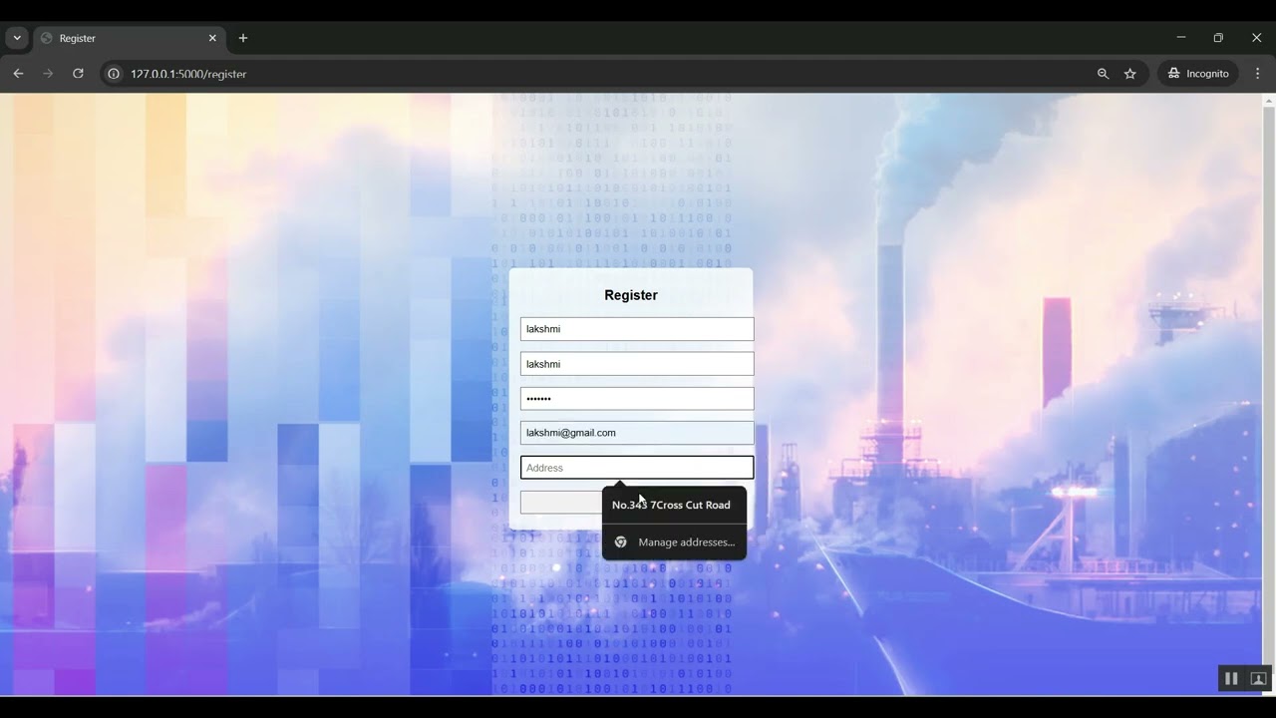Click the Incognito indicator button
The height and width of the screenshot is (718, 1276).
tap(1198, 74)
